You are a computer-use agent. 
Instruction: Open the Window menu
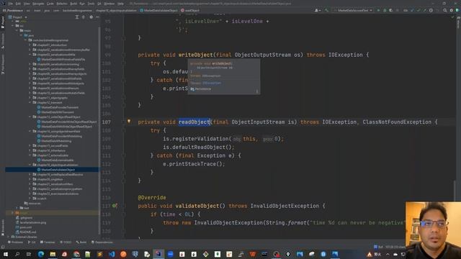pyautogui.click(x=109, y=4)
